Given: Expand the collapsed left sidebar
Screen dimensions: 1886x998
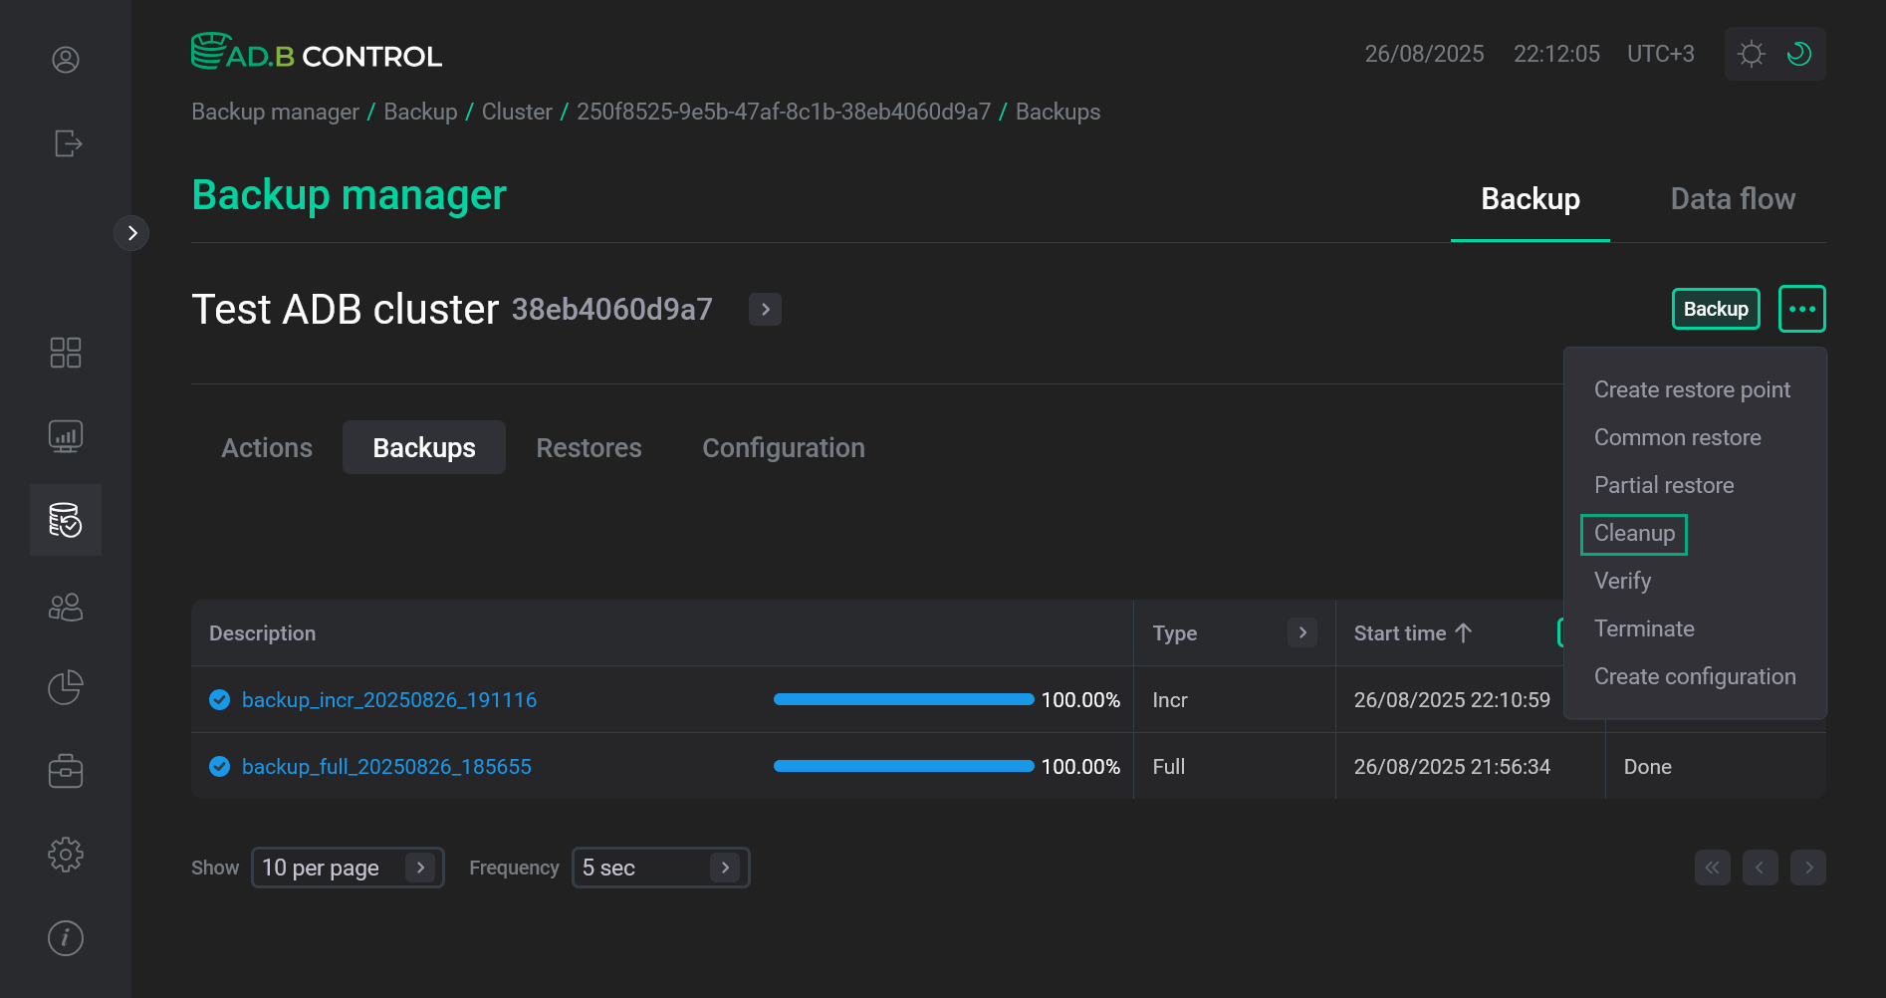Looking at the screenshot, I should click(131, 233).
